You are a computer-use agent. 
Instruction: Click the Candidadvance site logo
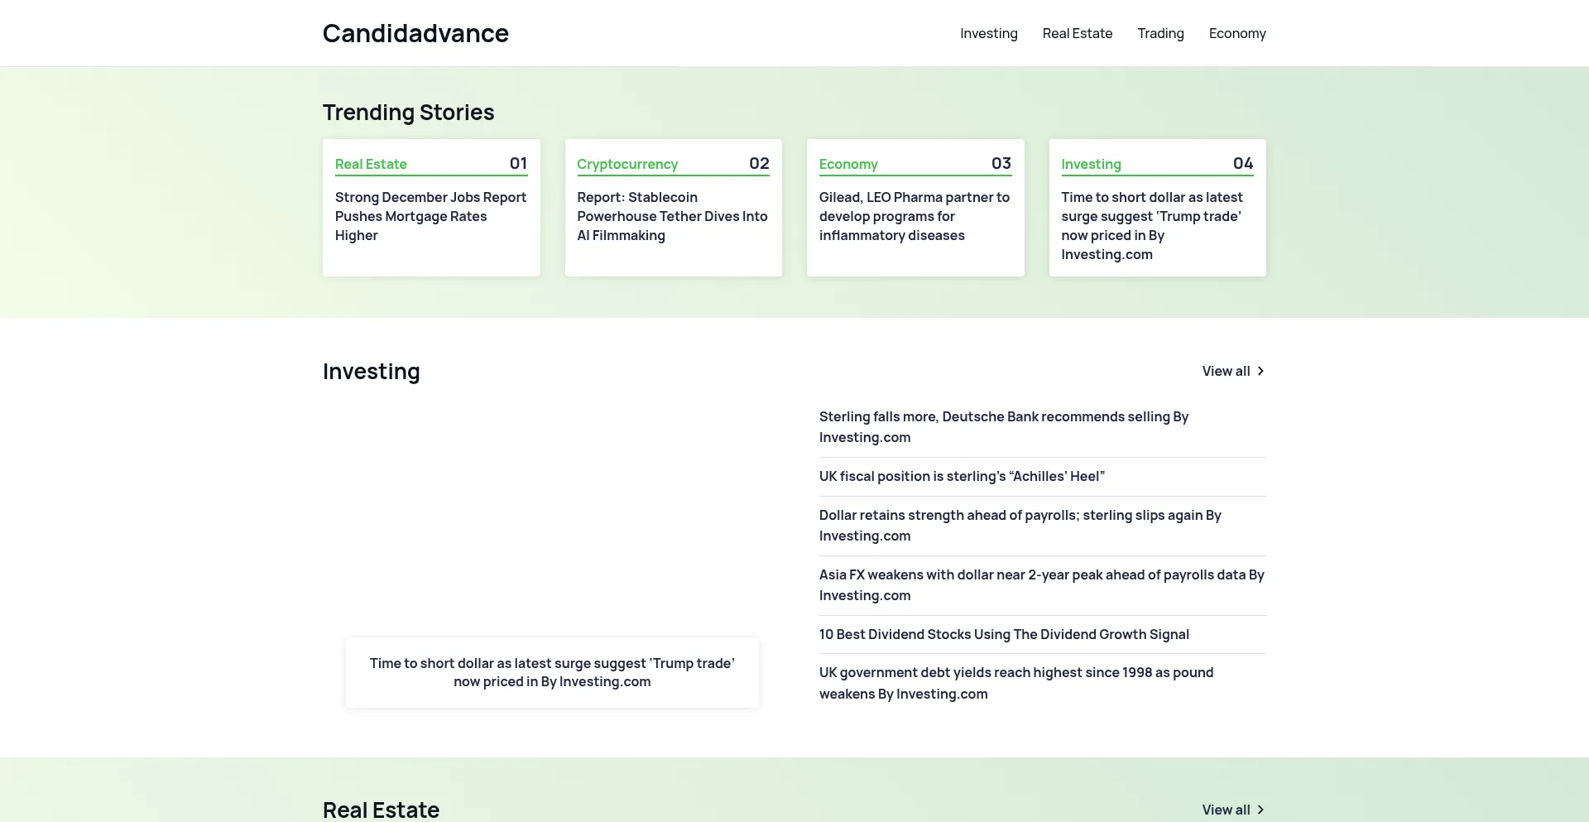click(x=415, y=33)
